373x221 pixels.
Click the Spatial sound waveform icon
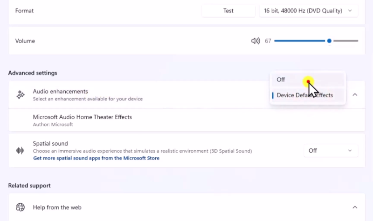pyautogui.click(x=20, y=150)
